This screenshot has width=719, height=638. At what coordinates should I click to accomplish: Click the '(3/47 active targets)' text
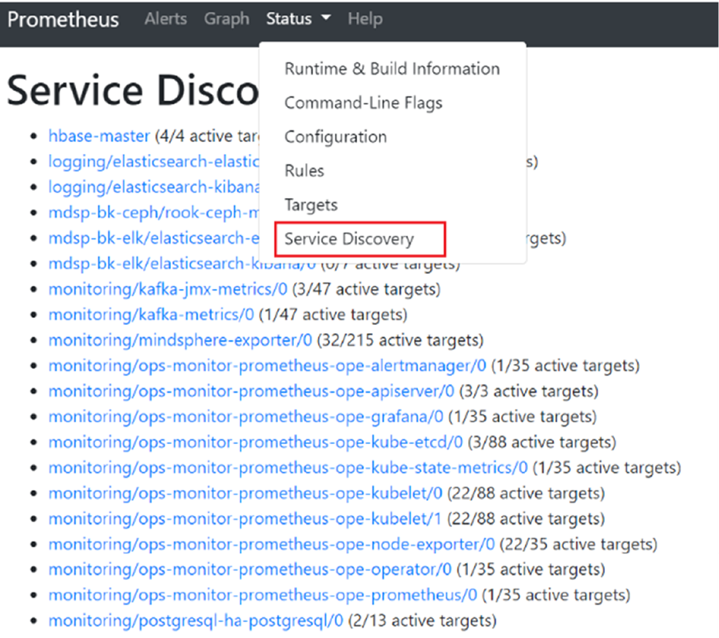point(367,290)
